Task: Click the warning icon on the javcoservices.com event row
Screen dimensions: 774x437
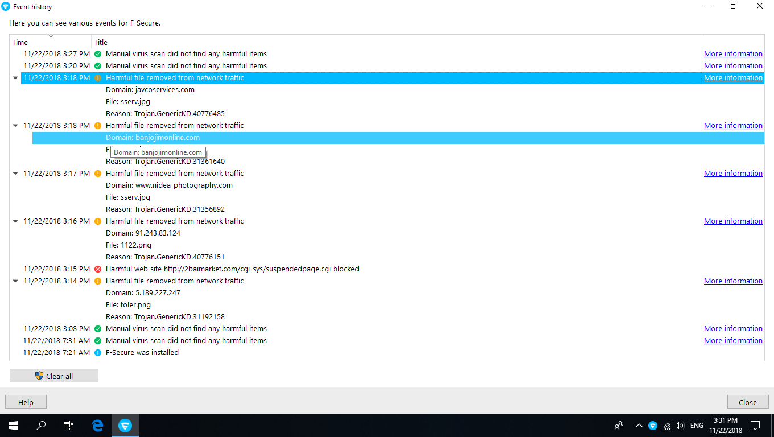Action: tap(98, 78)
